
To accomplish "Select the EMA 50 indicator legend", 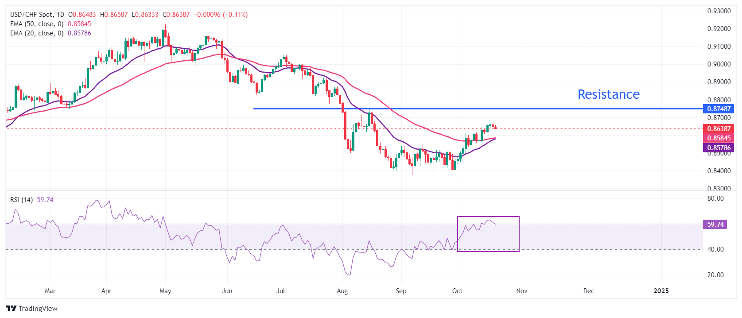I will (37, 24).
